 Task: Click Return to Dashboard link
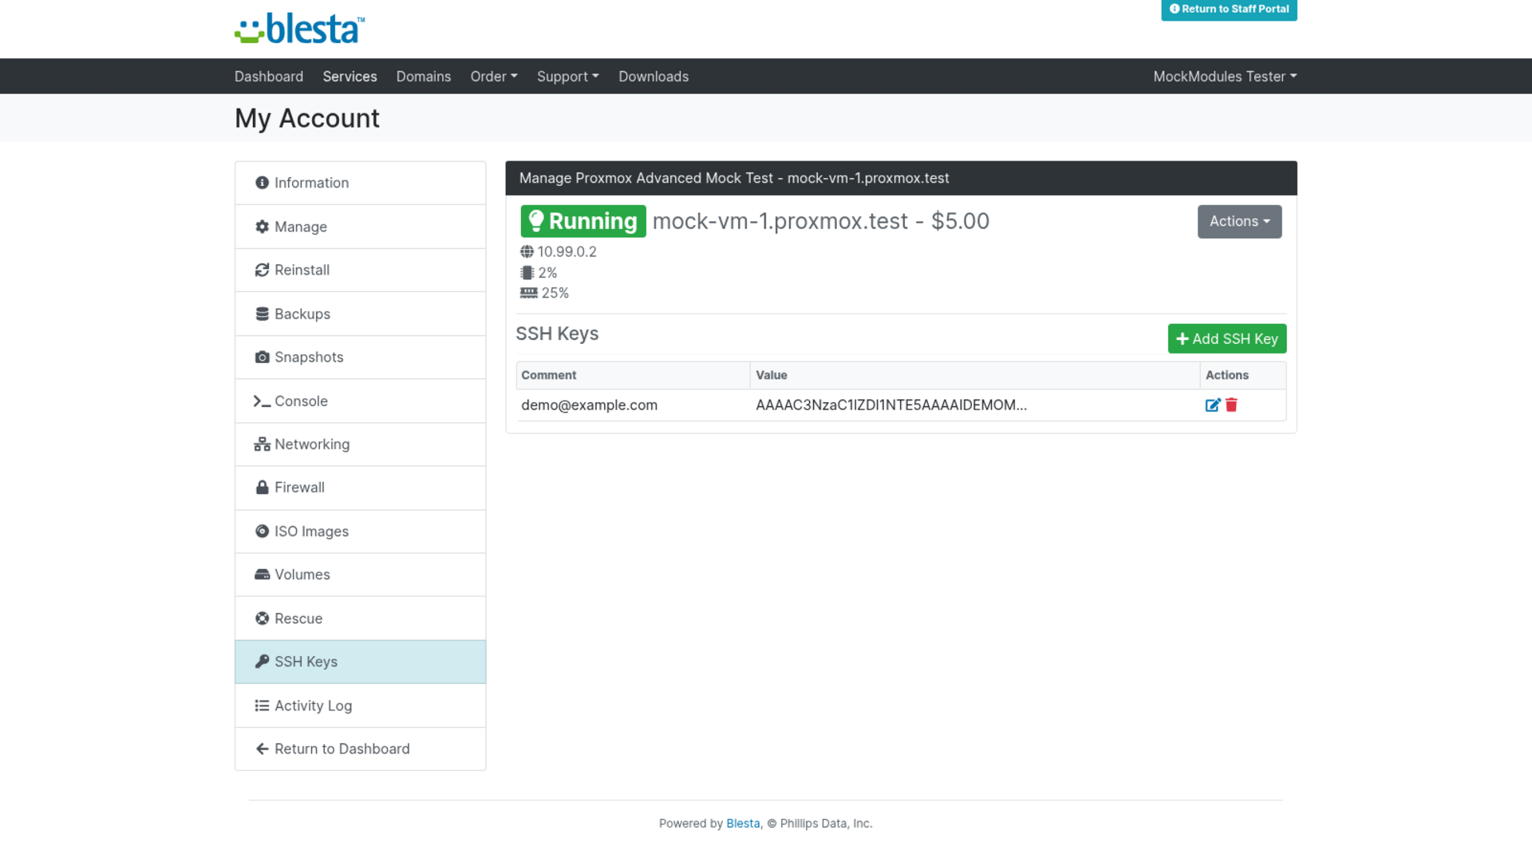(x=361, y=749)
